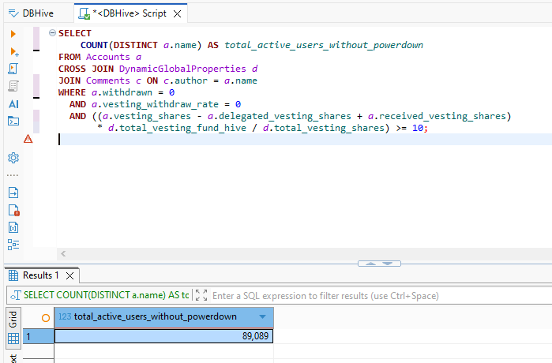Open the SQL terminal console icon

(x=13, y=121)
